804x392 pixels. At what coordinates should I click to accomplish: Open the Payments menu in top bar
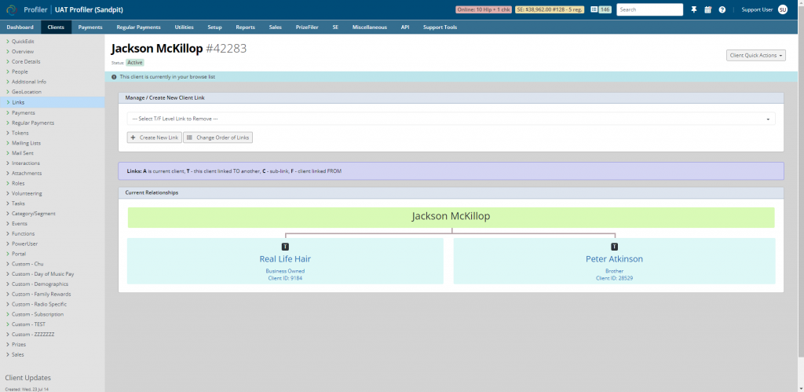coord(90,27)
